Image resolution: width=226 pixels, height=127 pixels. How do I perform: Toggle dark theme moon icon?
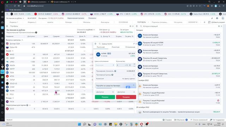[x=212, y=18]
